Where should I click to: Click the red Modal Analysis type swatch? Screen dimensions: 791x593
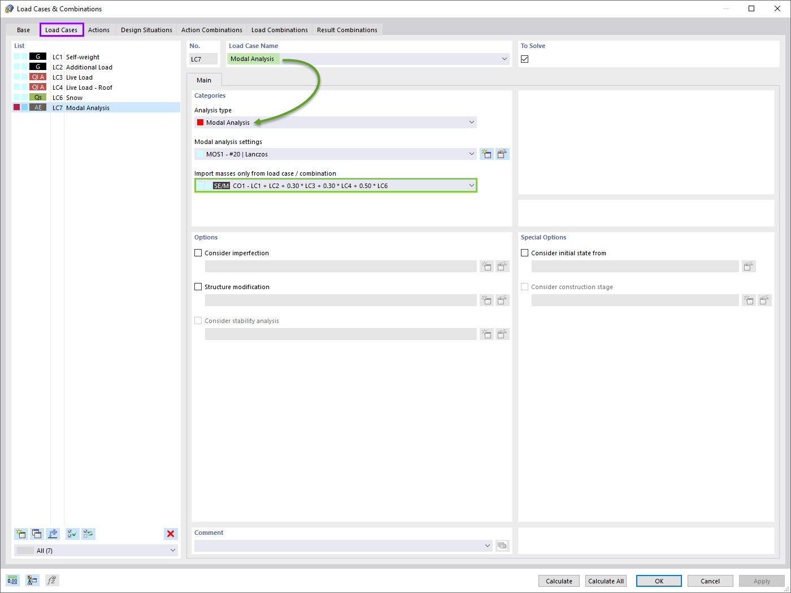pos(200,122)
